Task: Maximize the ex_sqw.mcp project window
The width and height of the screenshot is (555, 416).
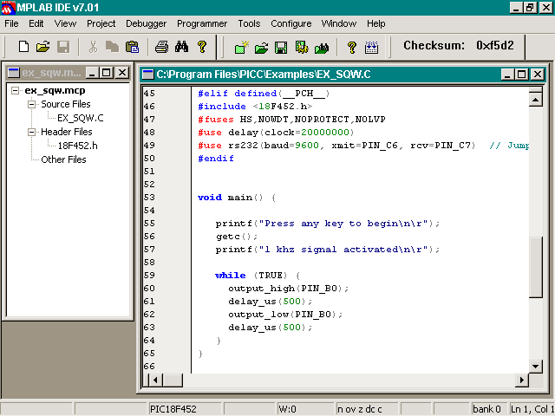Action: point(106,73)
